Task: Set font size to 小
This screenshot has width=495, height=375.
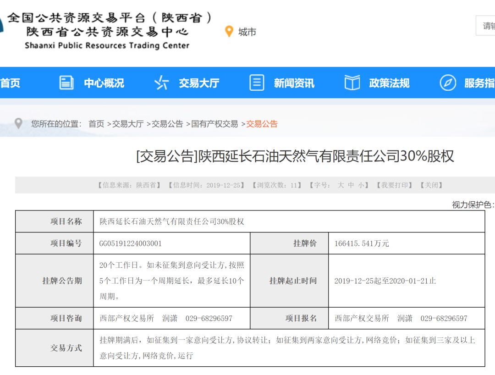Action: [361, 185]
